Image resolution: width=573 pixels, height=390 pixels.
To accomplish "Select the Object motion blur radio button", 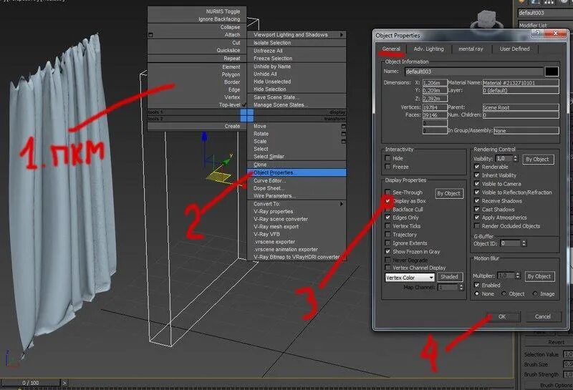I will [504, 293].
